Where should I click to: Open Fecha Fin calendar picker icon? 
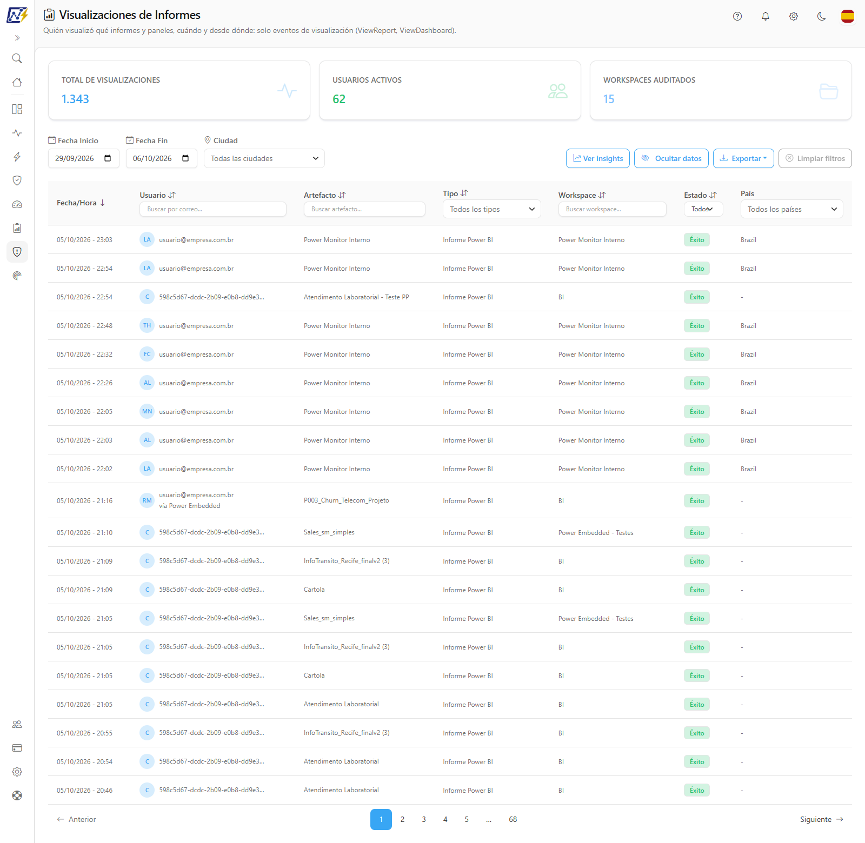[x=185, y=158]
